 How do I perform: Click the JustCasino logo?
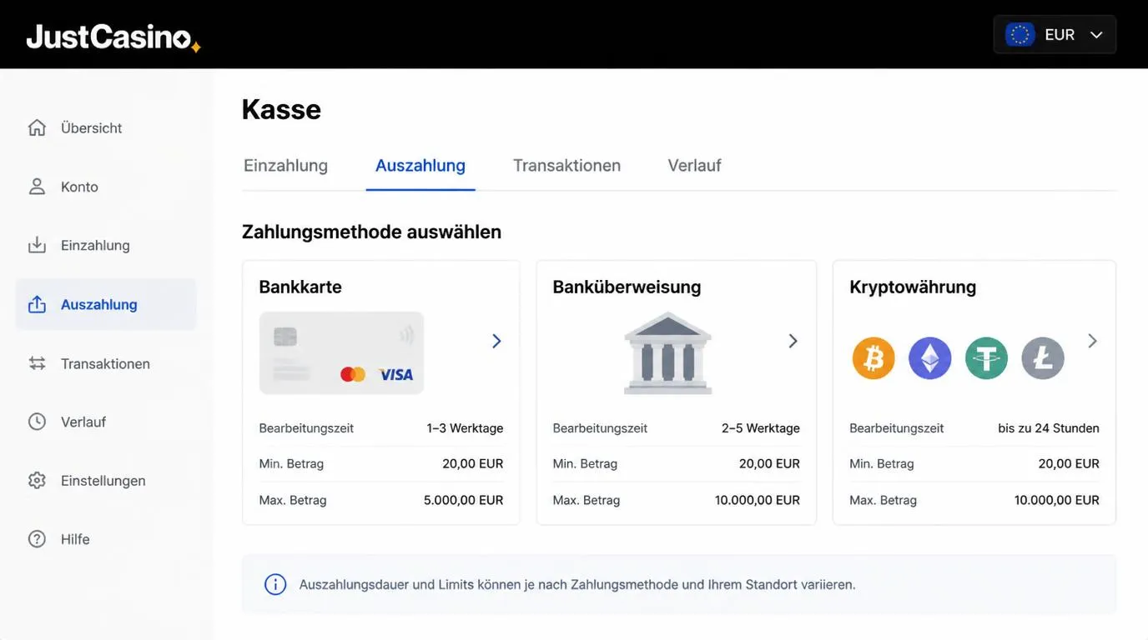(x=113, y=37)
